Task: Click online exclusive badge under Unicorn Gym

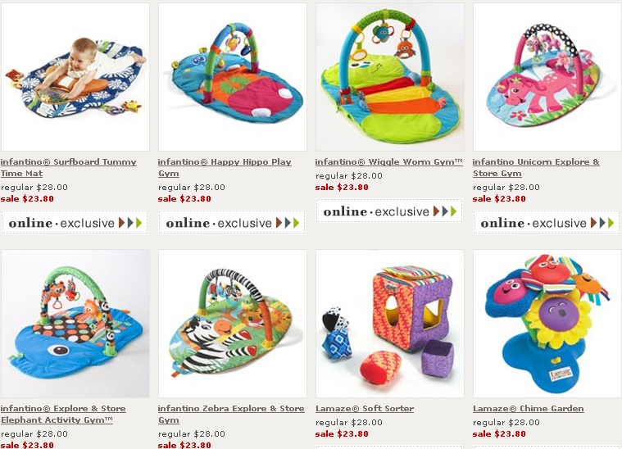Action: coord(547,223)
